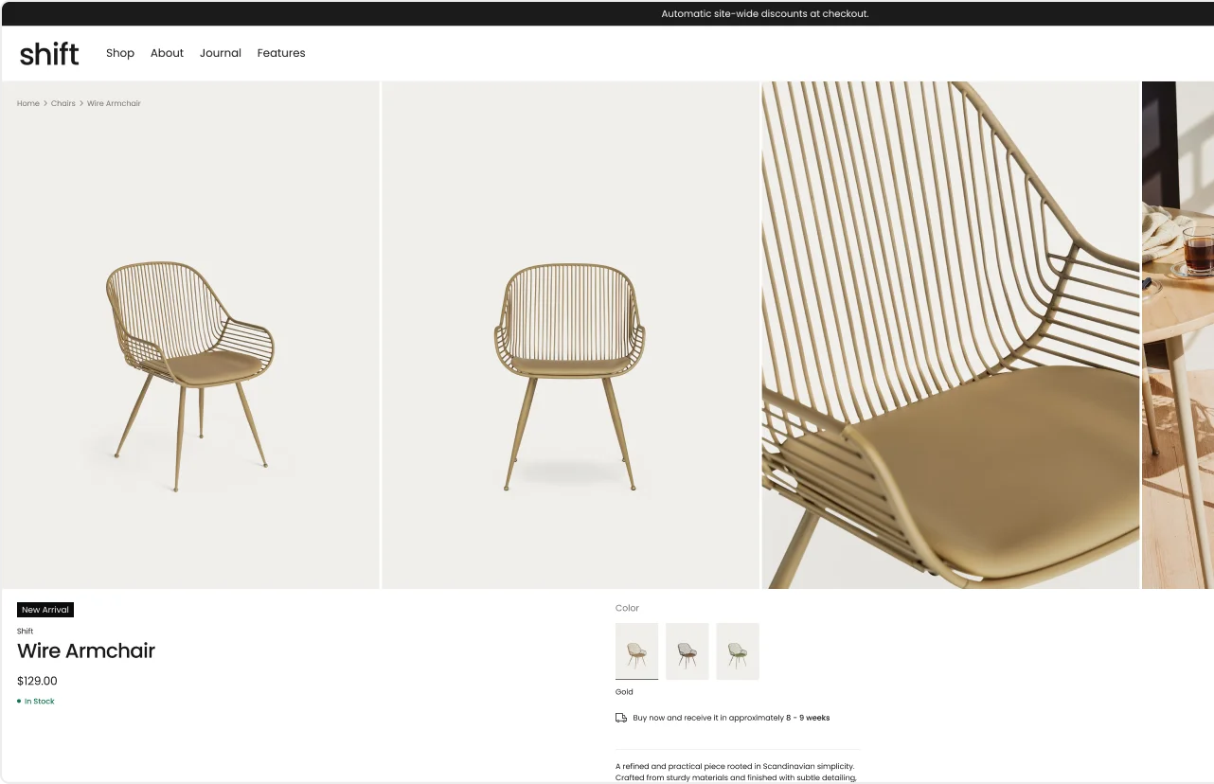Click the delivery truck icon
The height and width of the screenshot is (784, 1214).
(x=621, y=718)
